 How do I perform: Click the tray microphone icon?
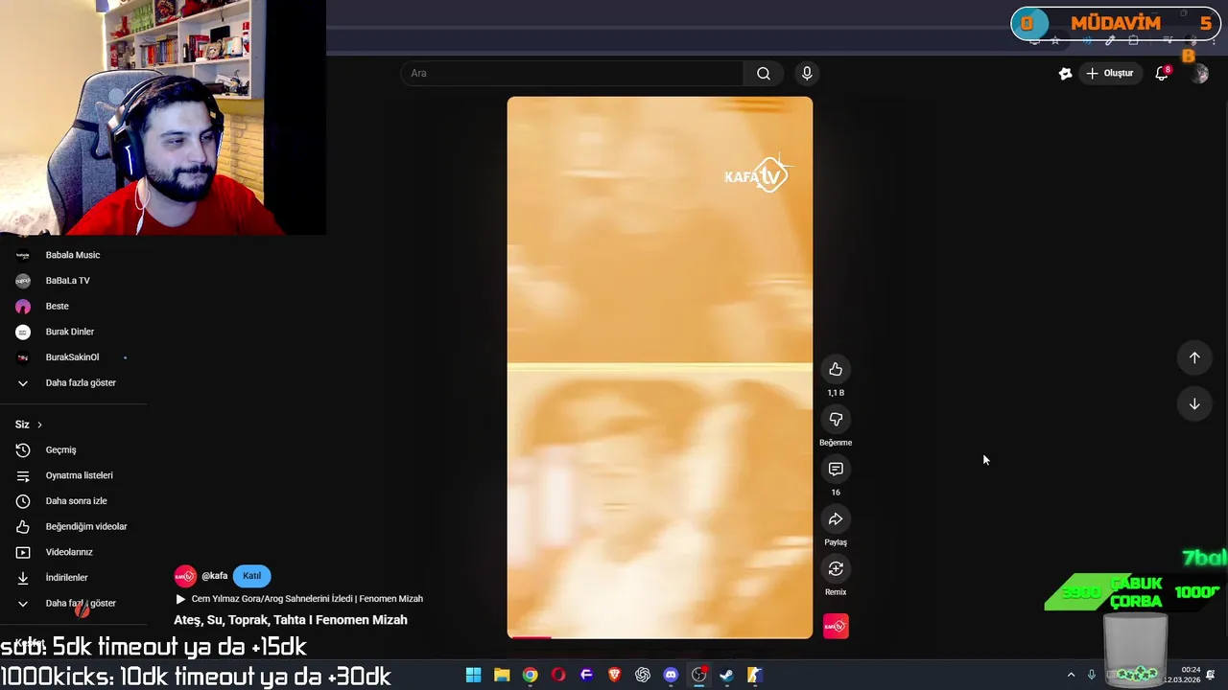[1091, 675]
